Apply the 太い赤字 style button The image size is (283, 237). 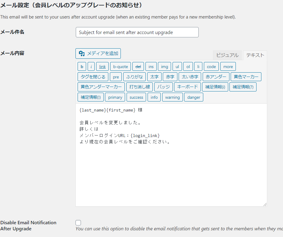pos(190,77)
